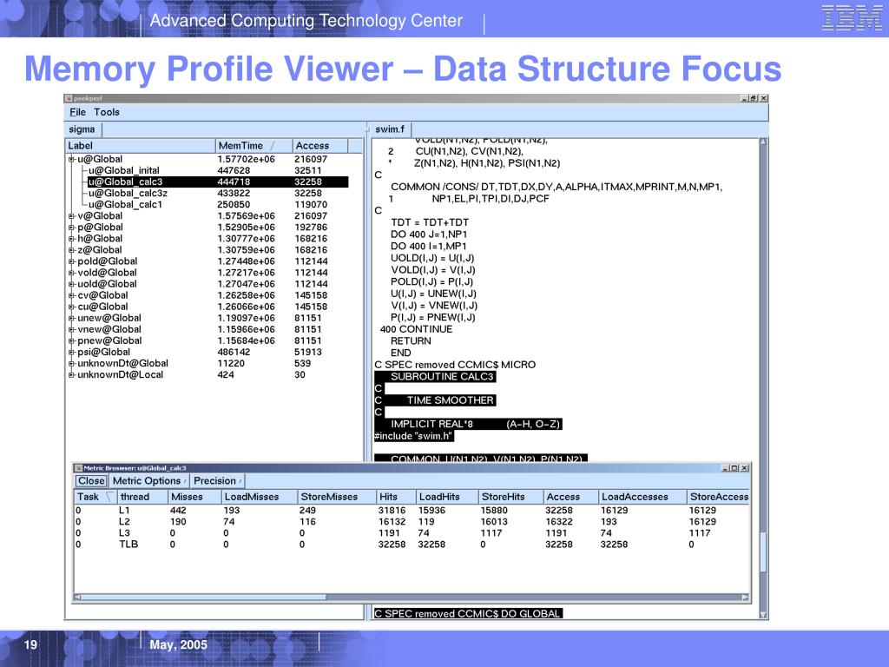Maximize the Metric Browser window
889x667 pixels.
tap(734, 468)
